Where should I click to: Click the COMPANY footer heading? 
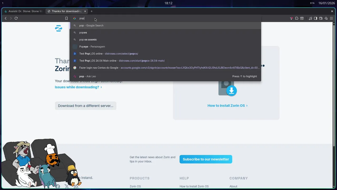(x=239, y=178)
